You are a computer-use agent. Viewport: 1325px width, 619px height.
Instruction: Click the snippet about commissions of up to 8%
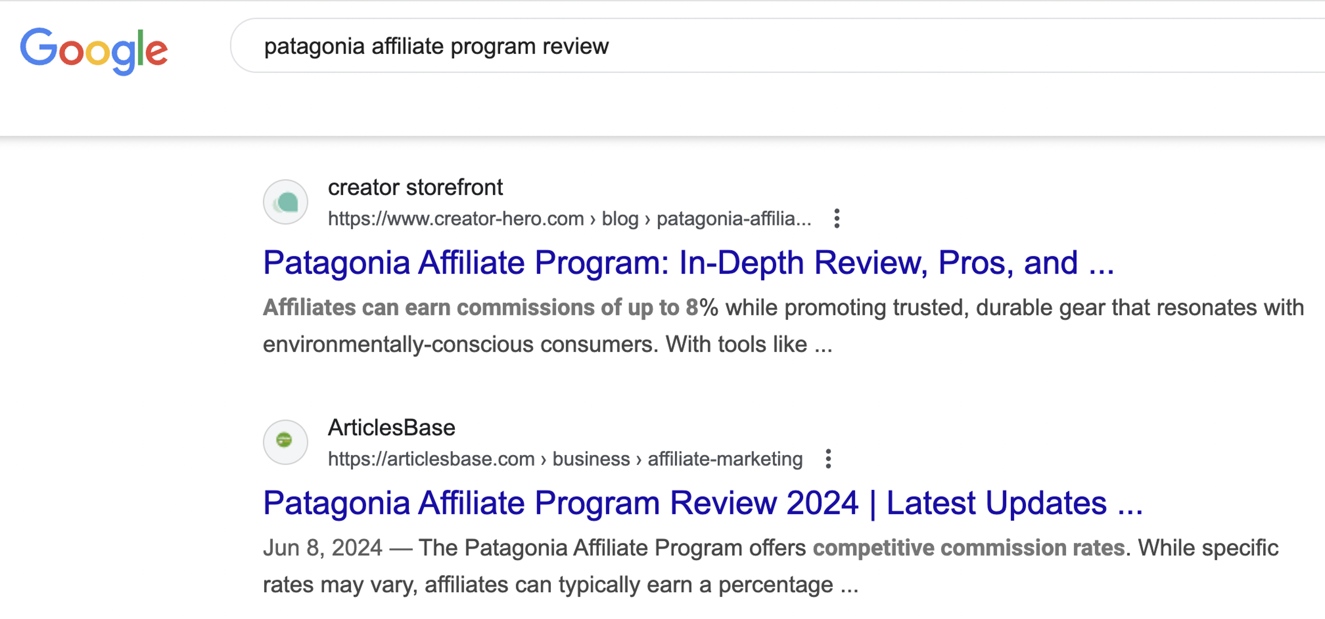pyautogui.click(x=783, y=326)
